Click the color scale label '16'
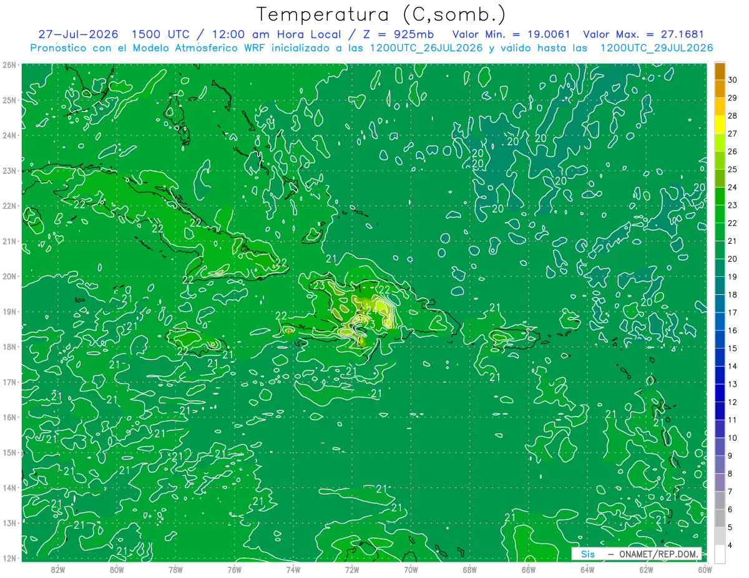This screenshot has width=749, height=578. point(733,330)
